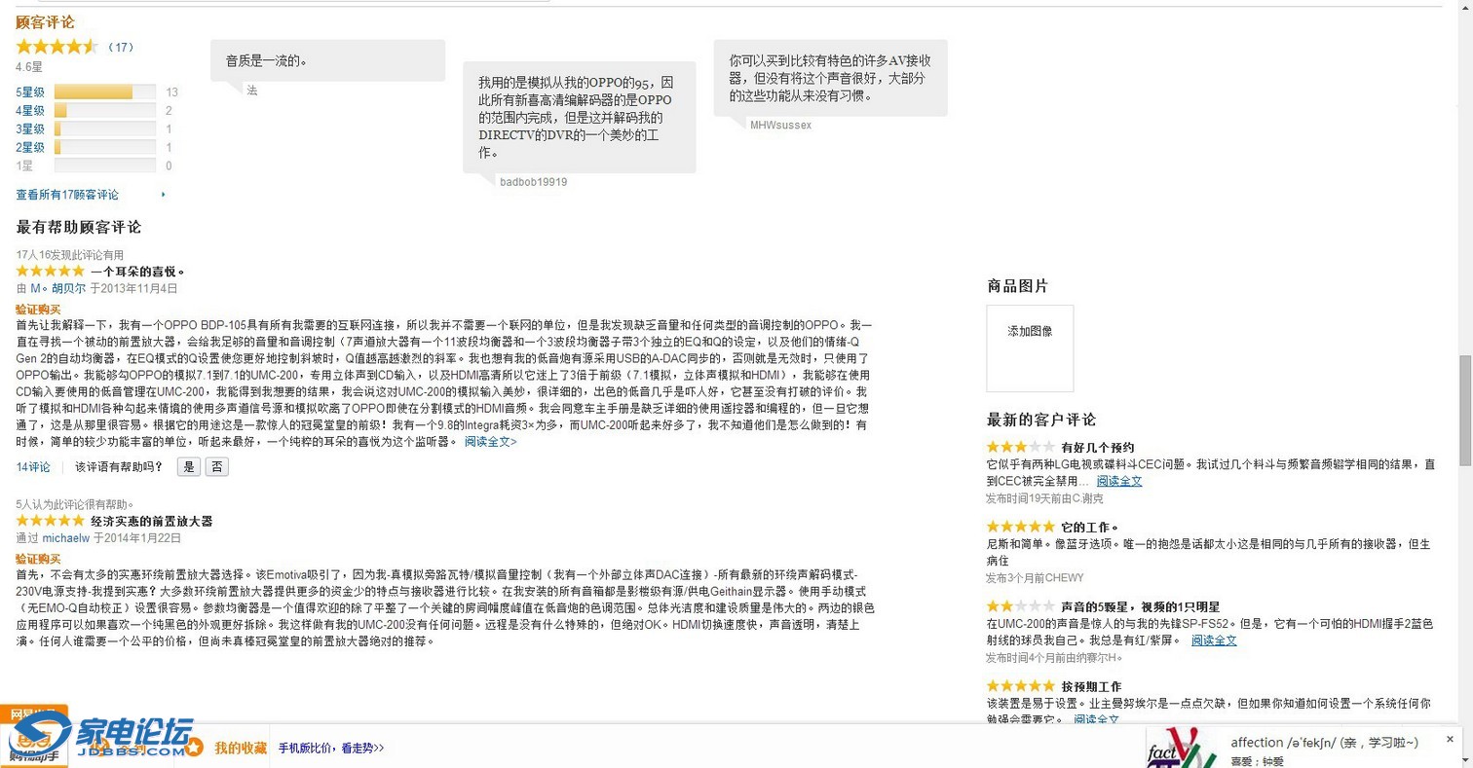Open 手机版比价，看走势>> link
This screenshot has width=1473, height=768.
pyautogui.click(x=331, y=749)
